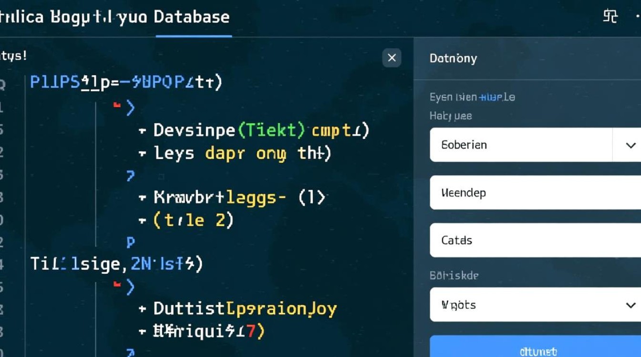Click the blue P glyph above Til lsige line

point(131,243)
